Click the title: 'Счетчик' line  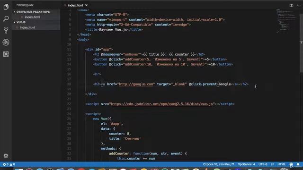(125, 138)
